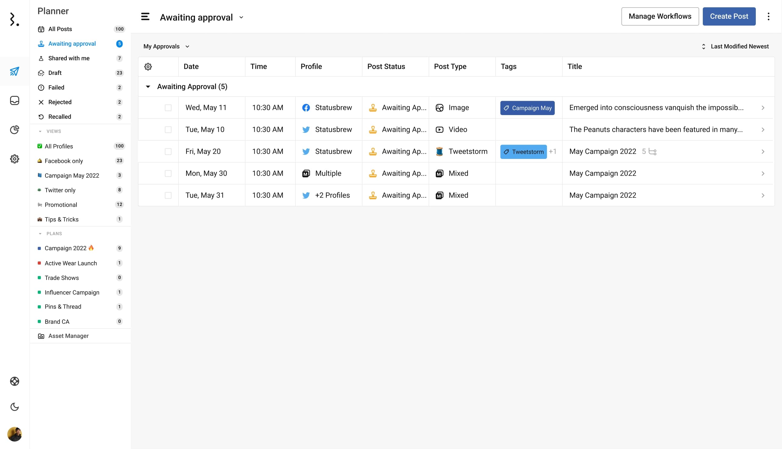
Task: Click the Video post type icon
Action: tap(440, 129)
